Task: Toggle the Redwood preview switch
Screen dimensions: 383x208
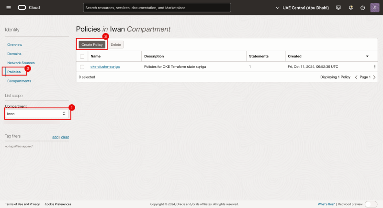Action: (371, 204)
